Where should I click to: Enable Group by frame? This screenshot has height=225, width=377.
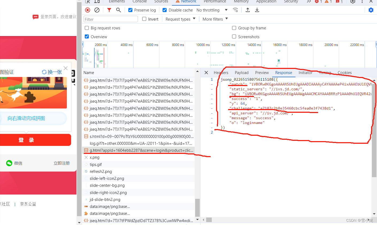[234, 28]
